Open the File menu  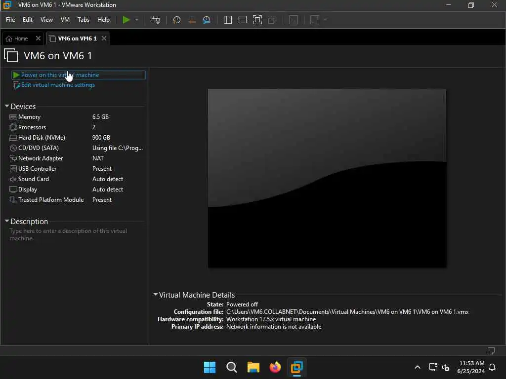[10, 20]
